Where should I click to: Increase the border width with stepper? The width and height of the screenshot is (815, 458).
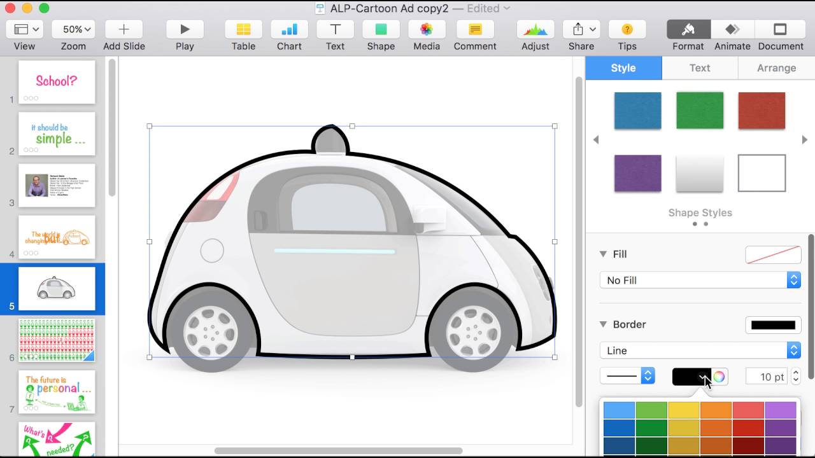pyautogui.click(x=795, y=373)
